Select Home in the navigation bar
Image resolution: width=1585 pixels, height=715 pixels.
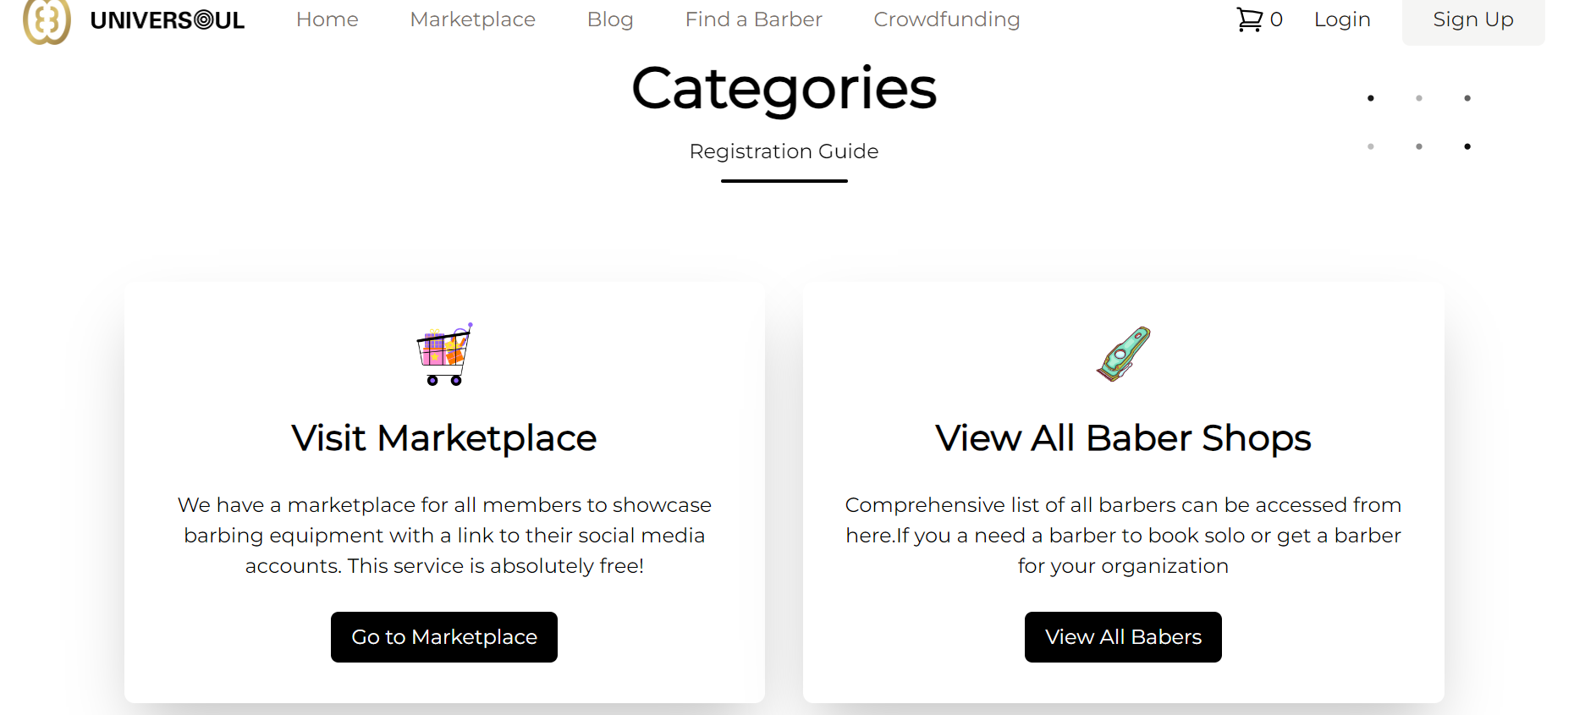click(327, 19)
